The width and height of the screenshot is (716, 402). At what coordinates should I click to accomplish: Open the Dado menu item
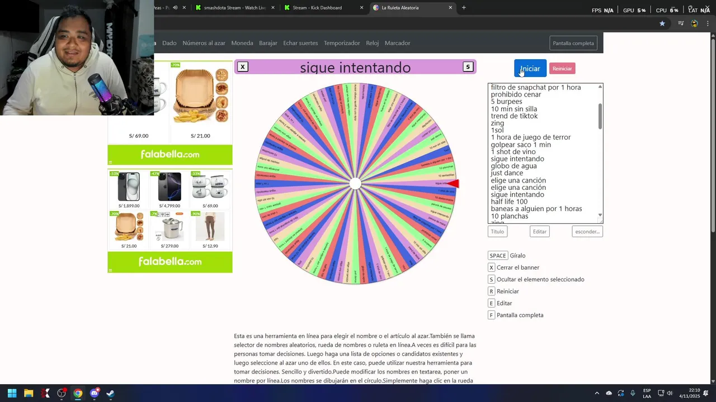click(x=169, y=43)
